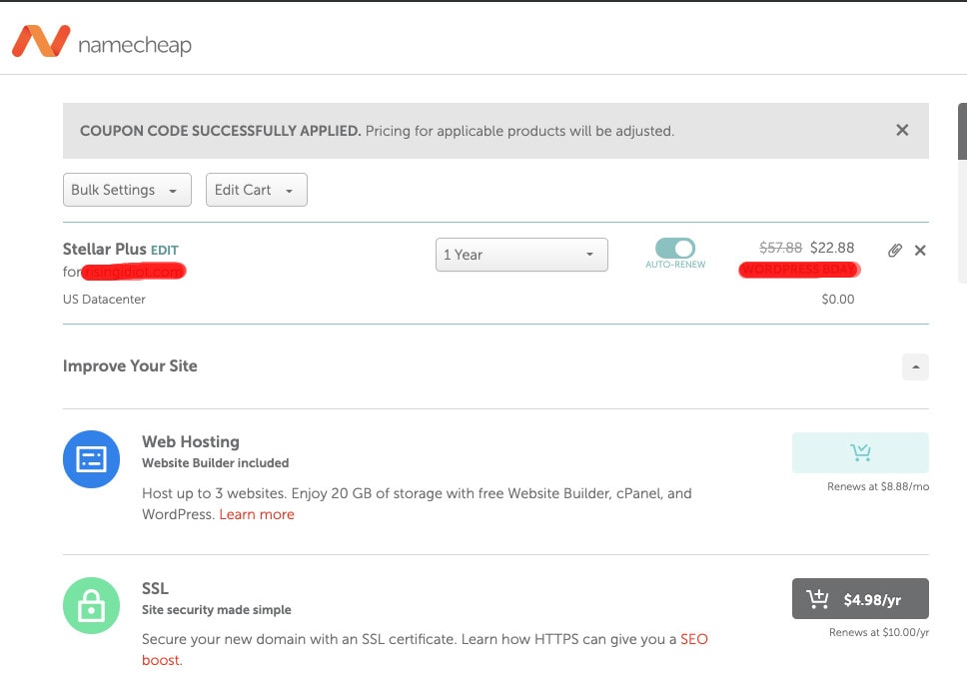The height and width of the screenshot is (677, 967).
Task: Dismiss the coupon applied notification
Action: coord(902,130)
